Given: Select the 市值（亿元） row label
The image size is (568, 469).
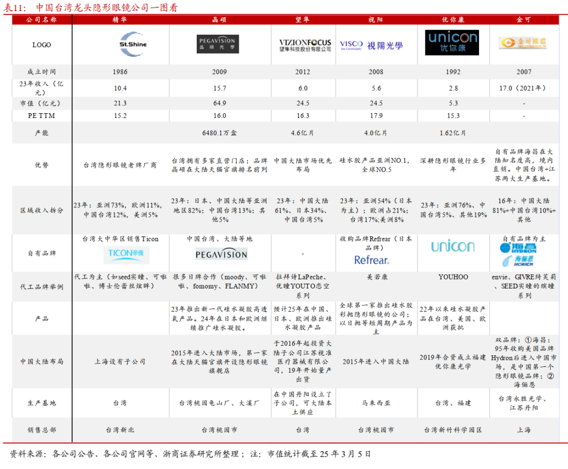Looking at the screenshot, I should [x=40, y=103].
